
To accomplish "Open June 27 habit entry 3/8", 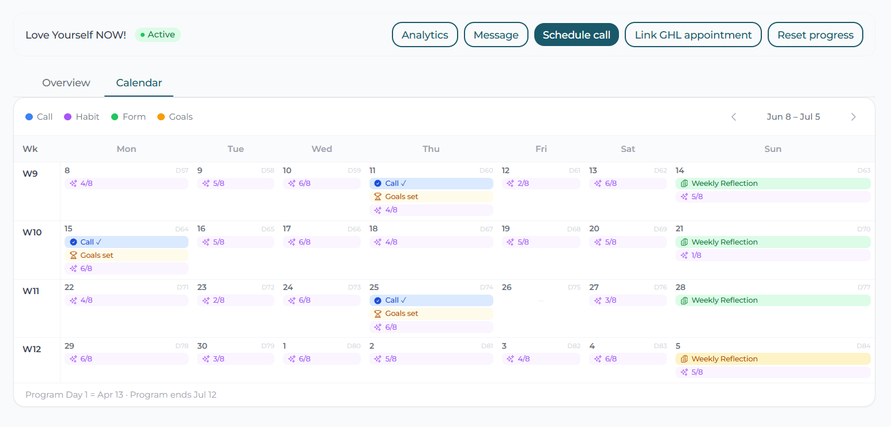I will click(628, 300).
